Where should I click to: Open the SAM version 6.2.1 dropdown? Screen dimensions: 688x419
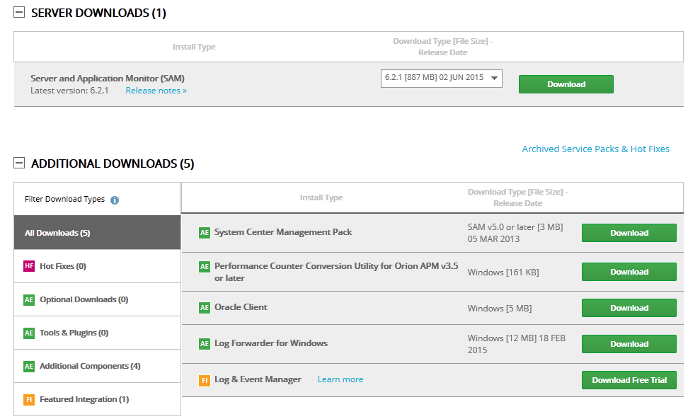coord(442,78)
